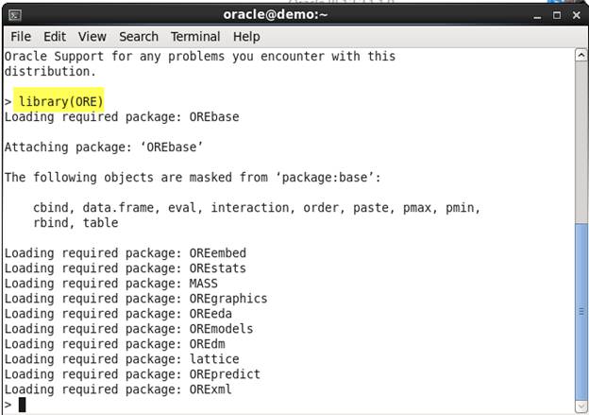Expand the View menu
Screen dimensions: 589x415
tap(93, 37)
